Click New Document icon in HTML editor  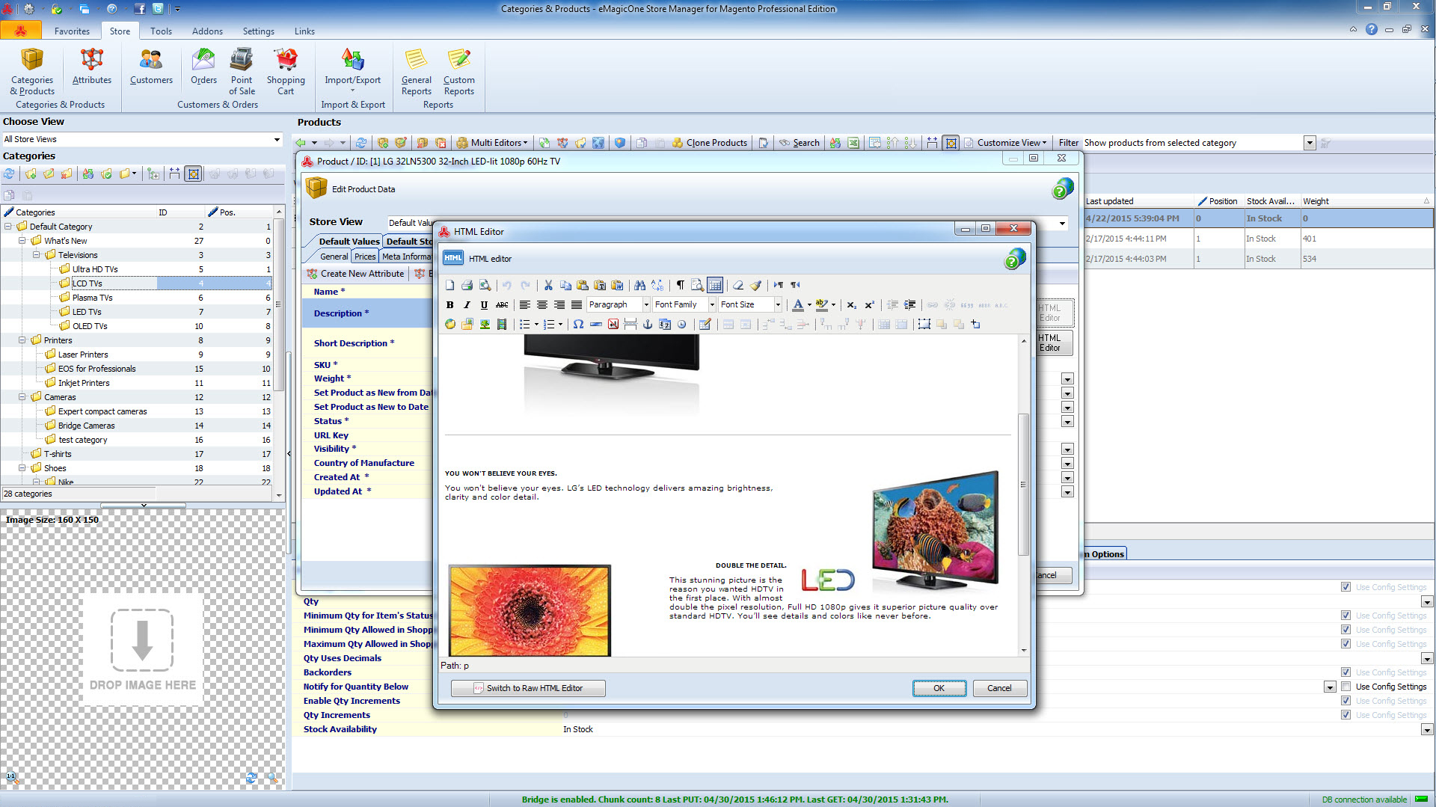449,285
